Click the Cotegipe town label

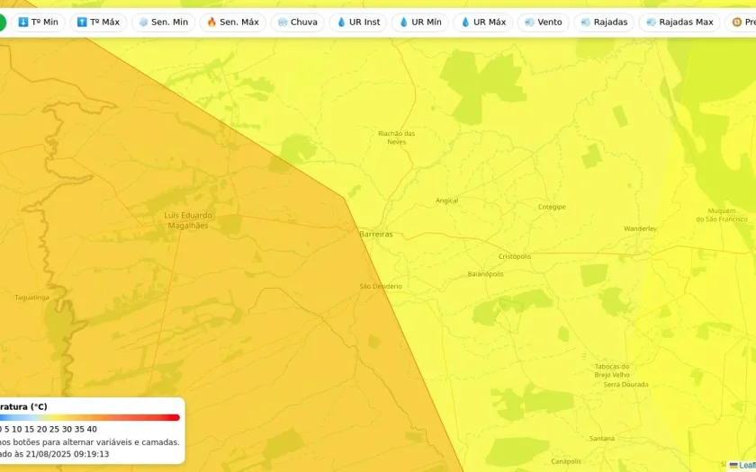coord(552,207)
